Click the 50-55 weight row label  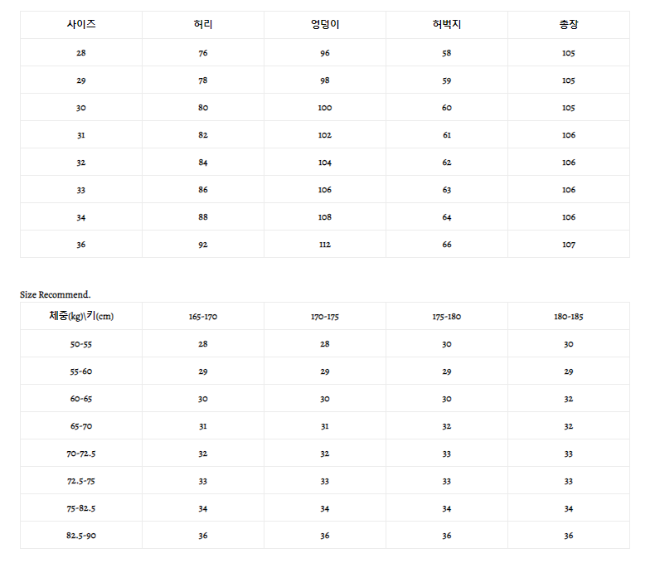tap(81, 344)
